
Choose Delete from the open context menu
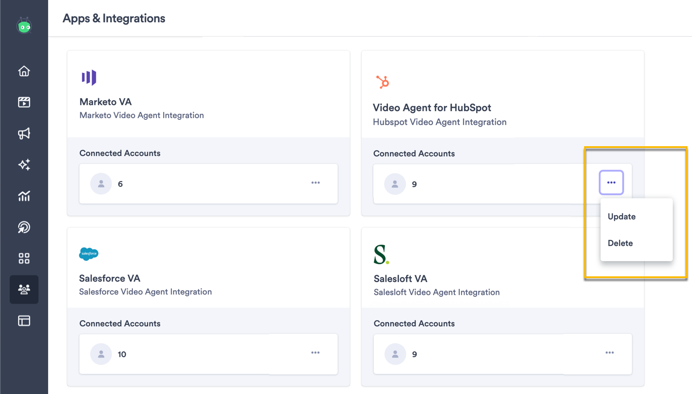[x=620, y=243]
